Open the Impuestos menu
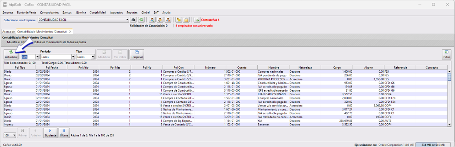This screenshot has width=455, height=147. tap(117, 12)
